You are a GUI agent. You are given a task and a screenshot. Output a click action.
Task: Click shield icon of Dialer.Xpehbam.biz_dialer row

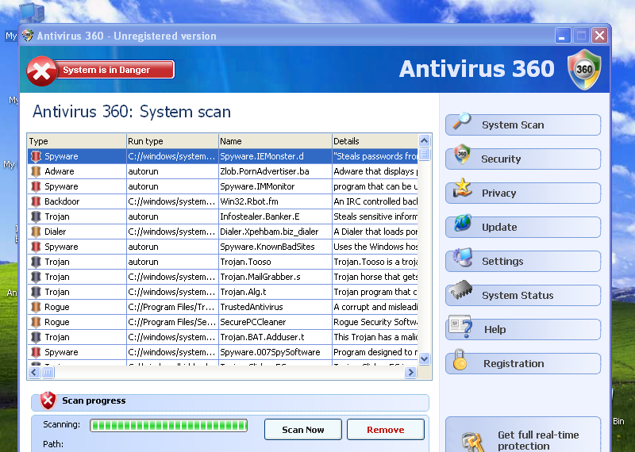(36, 232)
